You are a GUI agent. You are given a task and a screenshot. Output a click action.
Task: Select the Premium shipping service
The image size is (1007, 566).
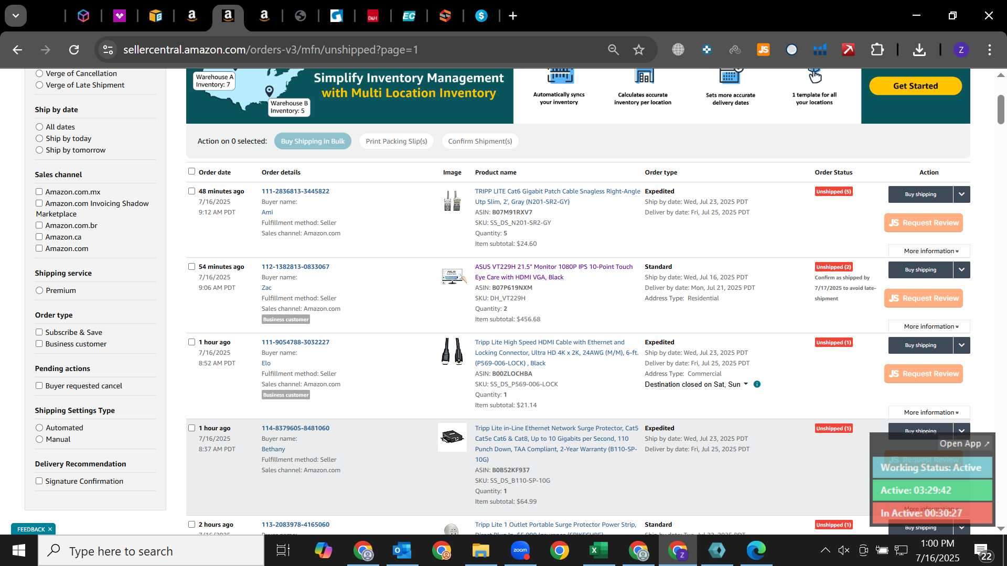[39, 290]
